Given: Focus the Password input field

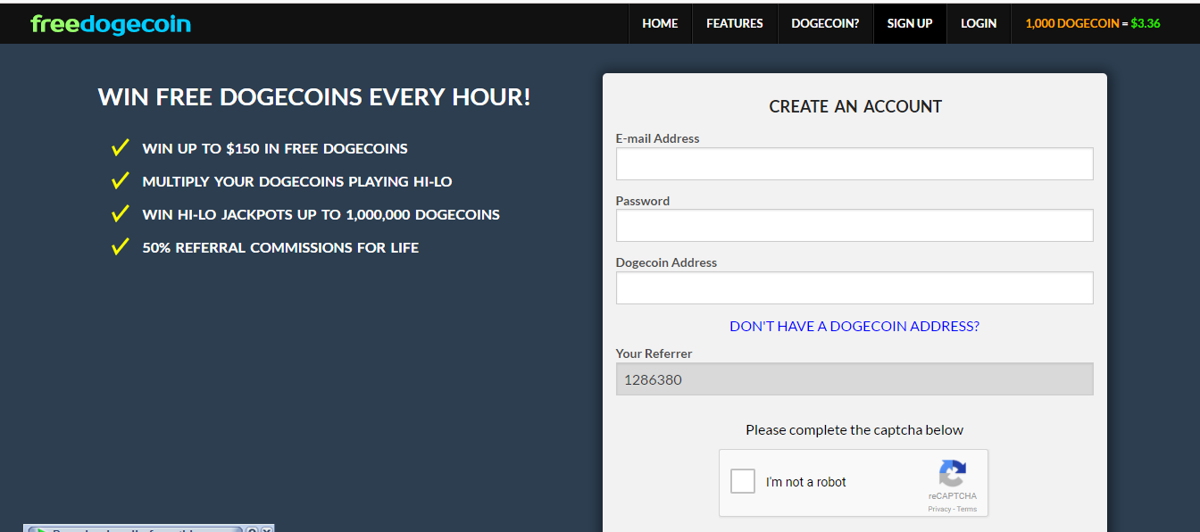Looking at the screenshot, I should pyautogui.click(x=854, y=225).
